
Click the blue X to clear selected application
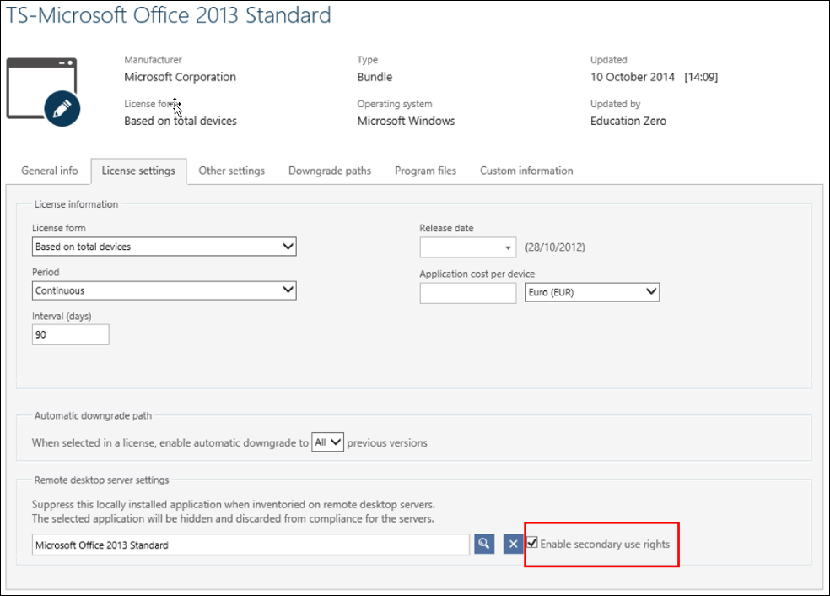click(513, 544)
